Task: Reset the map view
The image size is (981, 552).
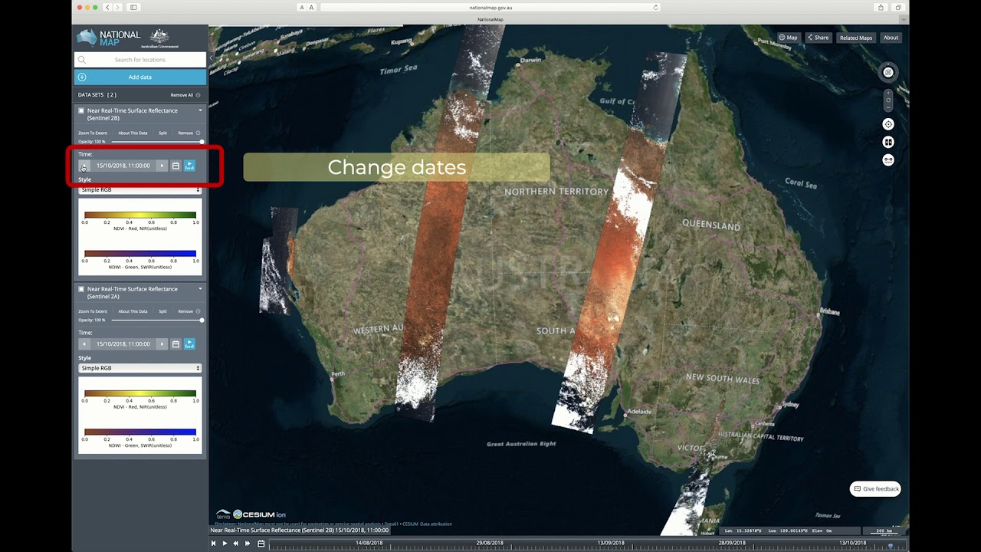Action: (x=888, y=100)
